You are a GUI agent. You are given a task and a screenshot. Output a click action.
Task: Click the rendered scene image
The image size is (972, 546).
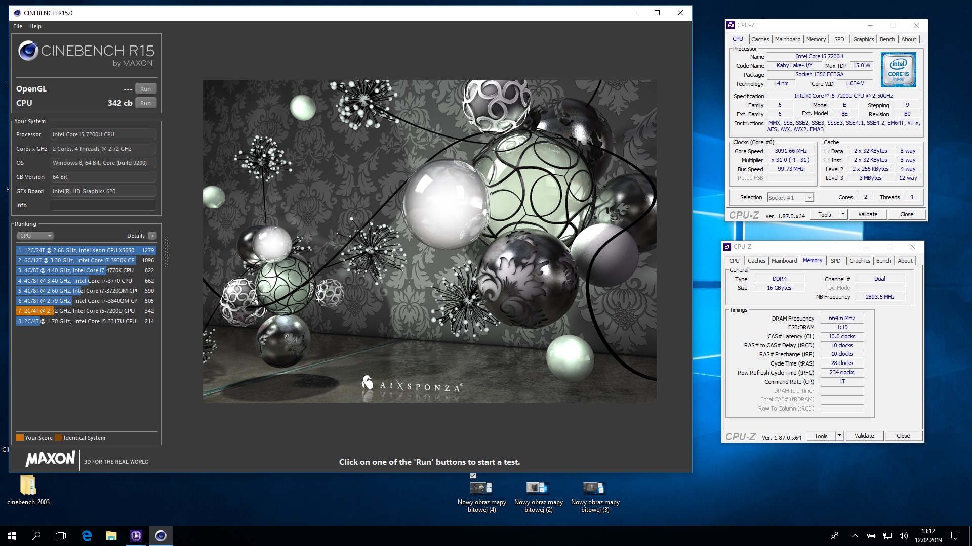pos(430,242)
